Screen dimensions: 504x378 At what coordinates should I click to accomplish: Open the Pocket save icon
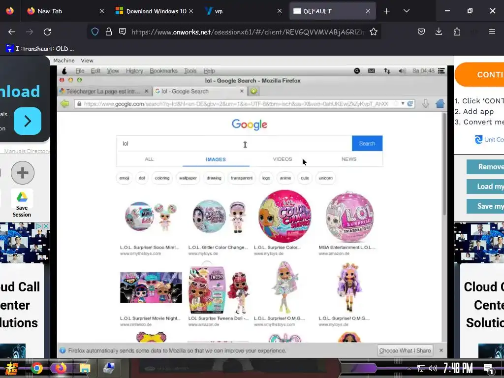(421, 31)
